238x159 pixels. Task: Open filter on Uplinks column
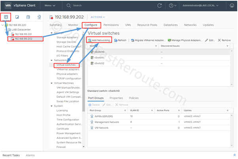228,110
